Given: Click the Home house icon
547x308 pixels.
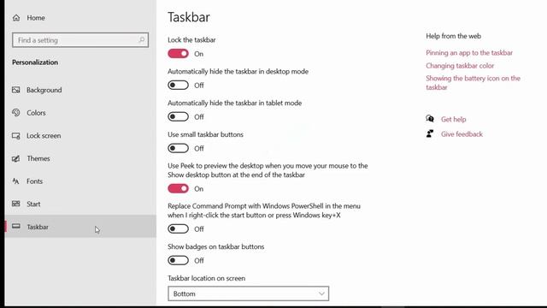Looking at the screenshot, I should point(16,18).
